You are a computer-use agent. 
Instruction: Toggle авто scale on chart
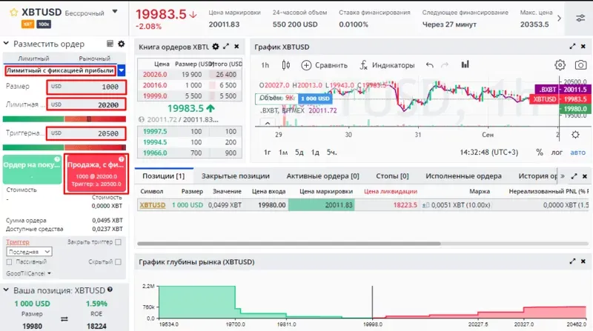(x=578, y=153)
